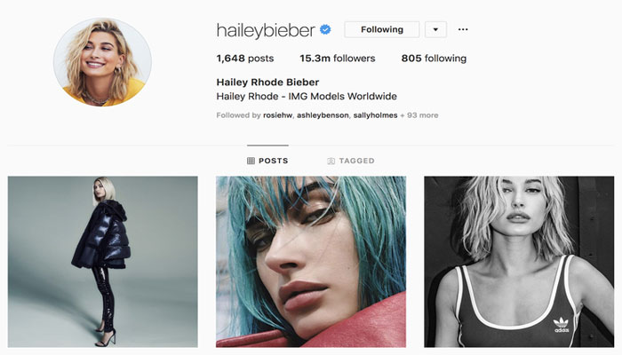Open the black puffer jacket post
This screenshot has height=355, width=622.
tap(103, 262)
